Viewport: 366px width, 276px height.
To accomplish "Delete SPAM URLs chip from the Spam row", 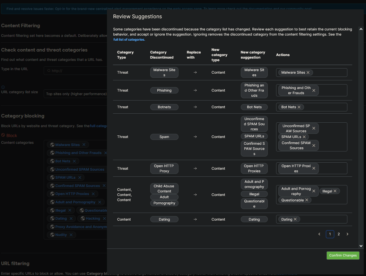I will click(x=305, y=136).
